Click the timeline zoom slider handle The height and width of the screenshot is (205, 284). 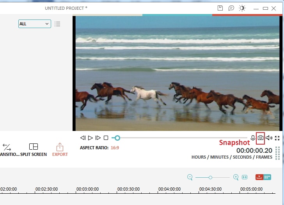pos(210,177)
